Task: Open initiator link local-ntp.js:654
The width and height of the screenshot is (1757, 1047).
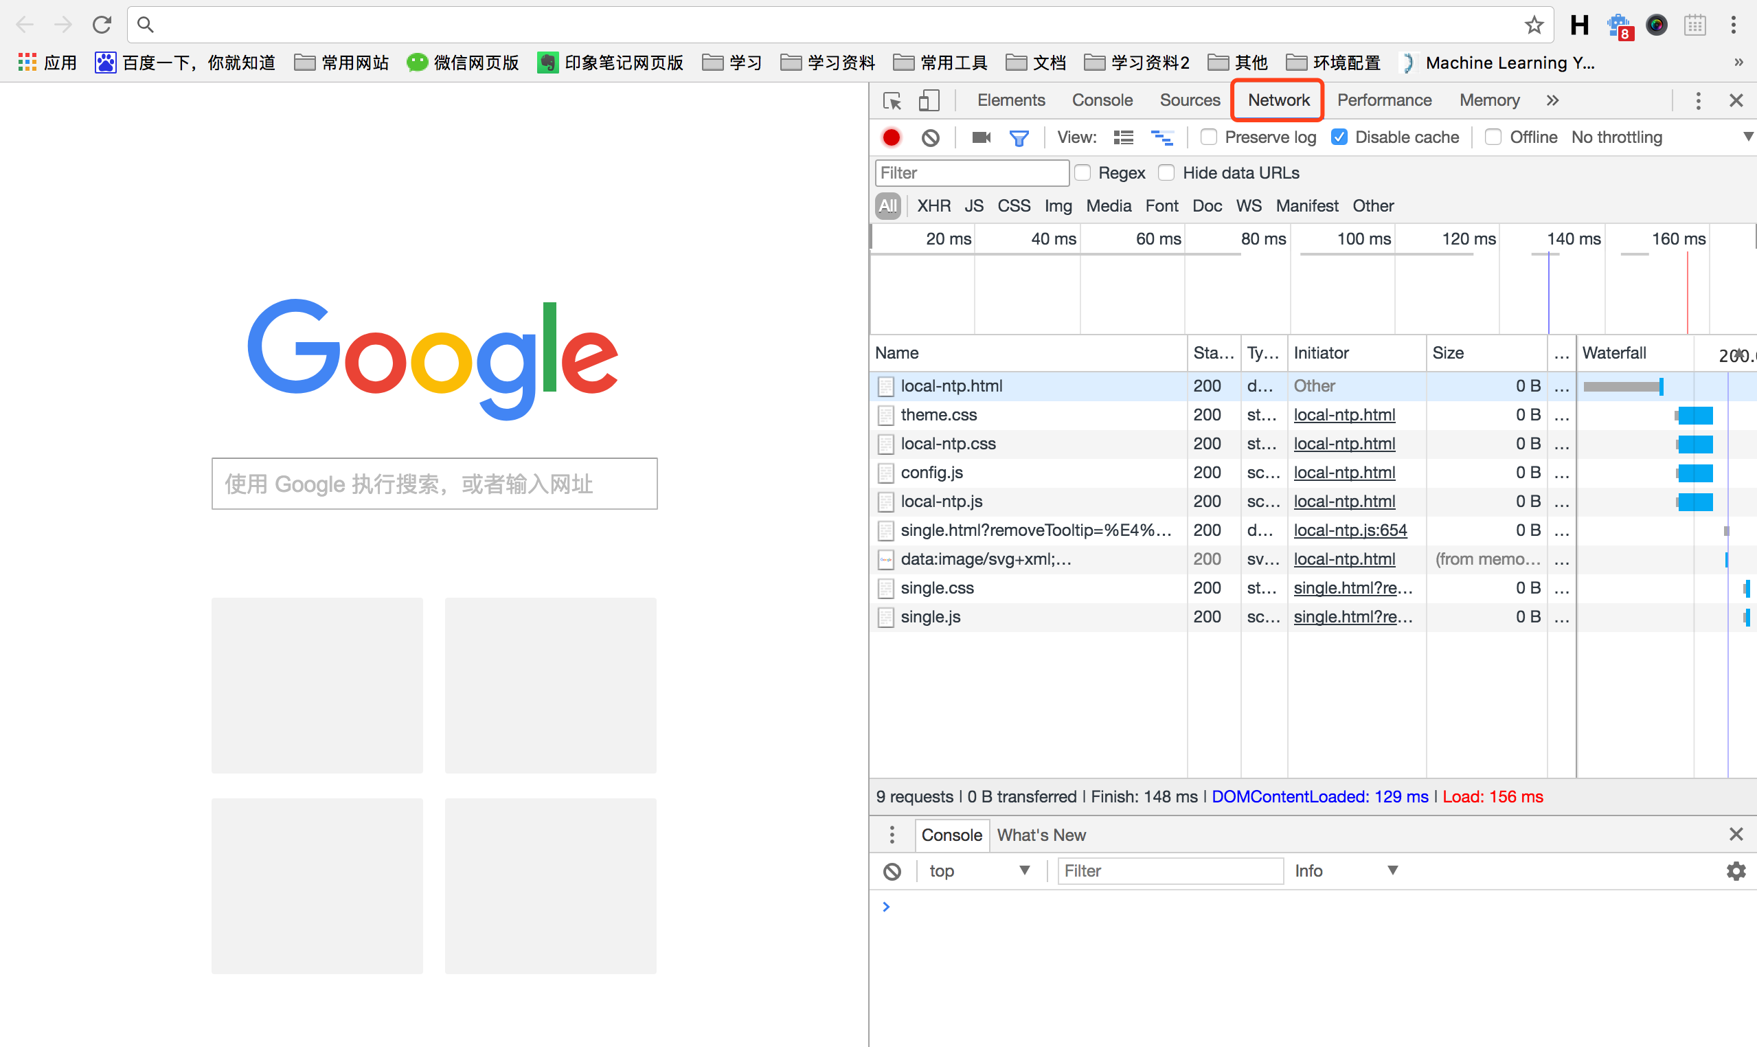Action: point(1349,530)
